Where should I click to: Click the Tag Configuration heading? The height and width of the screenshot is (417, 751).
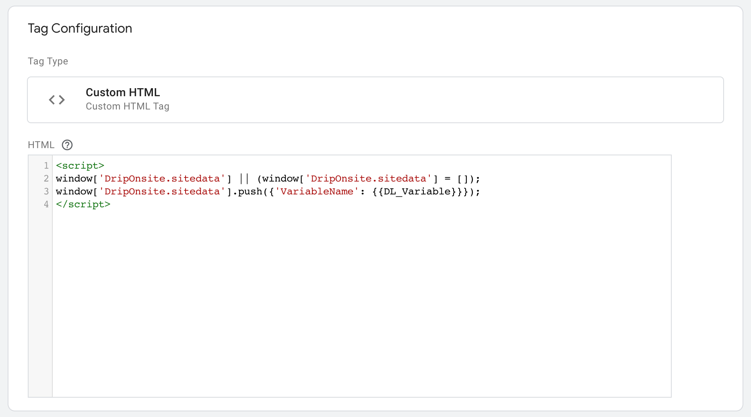point(80,28)
